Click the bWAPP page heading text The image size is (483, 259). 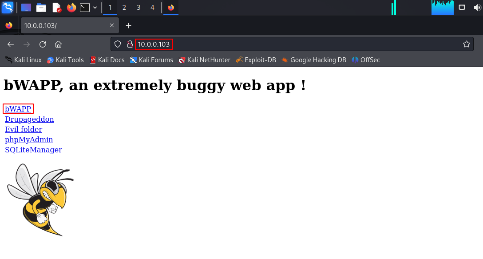[x=154, y=85]
